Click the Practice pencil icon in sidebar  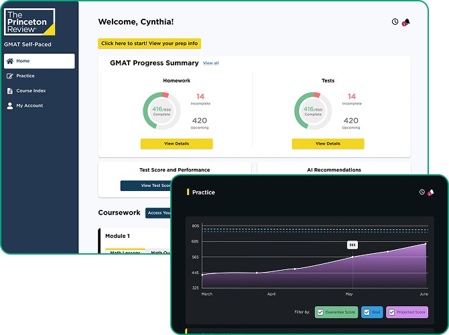coord(9,76)
